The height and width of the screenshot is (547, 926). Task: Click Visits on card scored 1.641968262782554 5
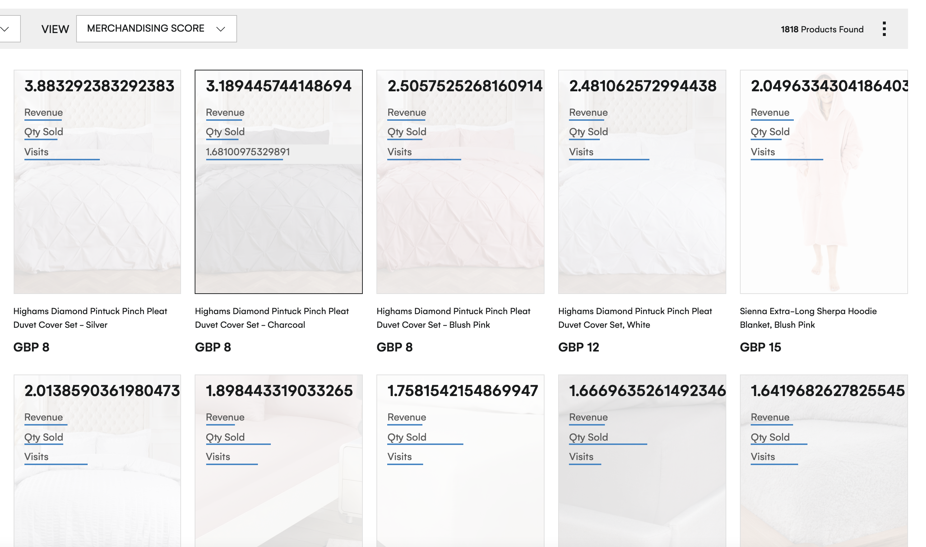click(x=763, y=457)
